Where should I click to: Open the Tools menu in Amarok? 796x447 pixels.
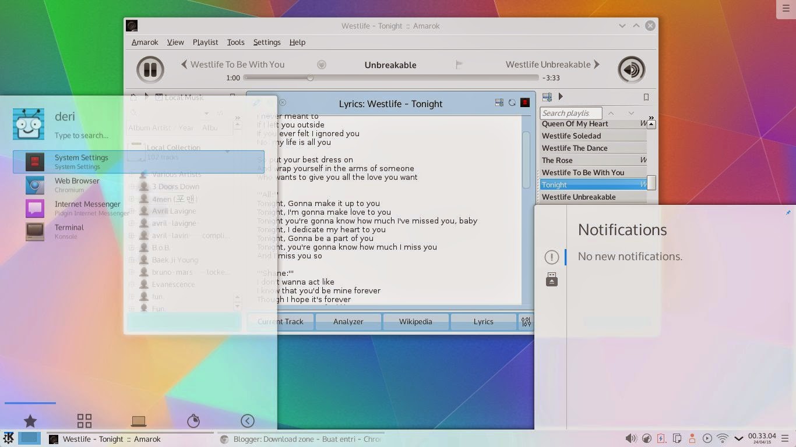tap(235, 42)
